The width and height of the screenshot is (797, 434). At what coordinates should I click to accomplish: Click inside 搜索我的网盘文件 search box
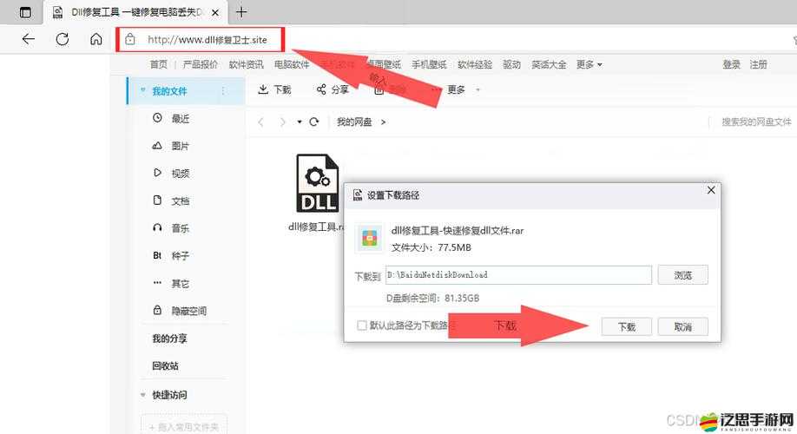[756, 122]
